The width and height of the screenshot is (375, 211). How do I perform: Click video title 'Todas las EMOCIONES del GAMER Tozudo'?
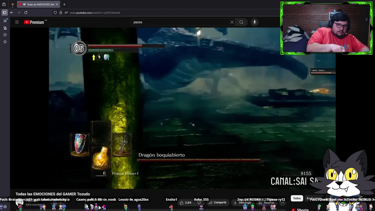point(53,194)
